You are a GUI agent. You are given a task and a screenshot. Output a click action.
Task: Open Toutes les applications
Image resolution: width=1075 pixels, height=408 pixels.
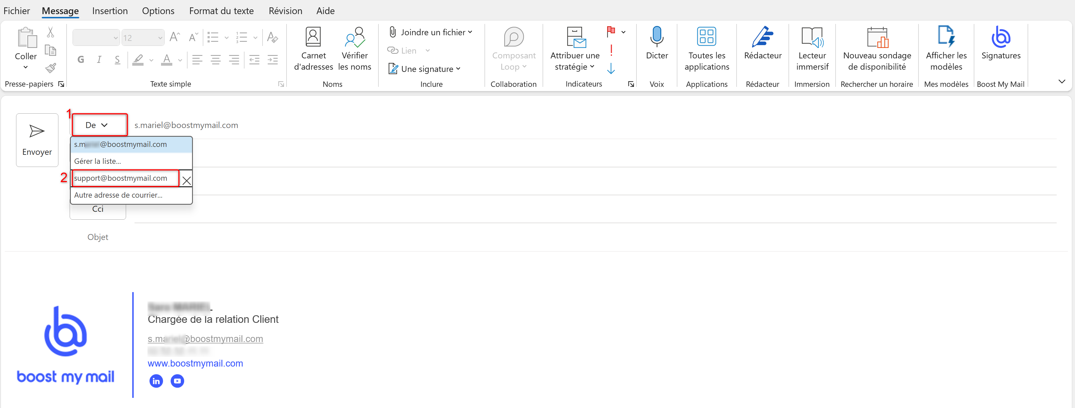point(706,48)
